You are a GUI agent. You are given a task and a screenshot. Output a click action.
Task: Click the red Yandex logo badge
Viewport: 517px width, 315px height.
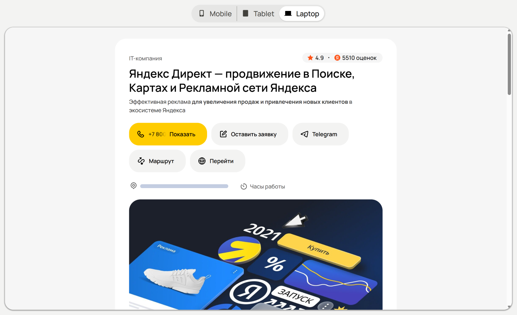coord(337,58)
